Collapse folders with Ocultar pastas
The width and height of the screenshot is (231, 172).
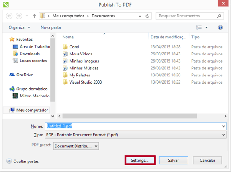tap(23, 161)
